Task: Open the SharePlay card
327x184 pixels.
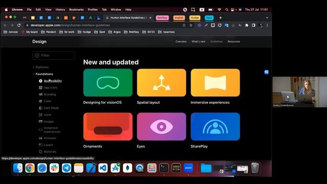Action: [x=215, y=127]
